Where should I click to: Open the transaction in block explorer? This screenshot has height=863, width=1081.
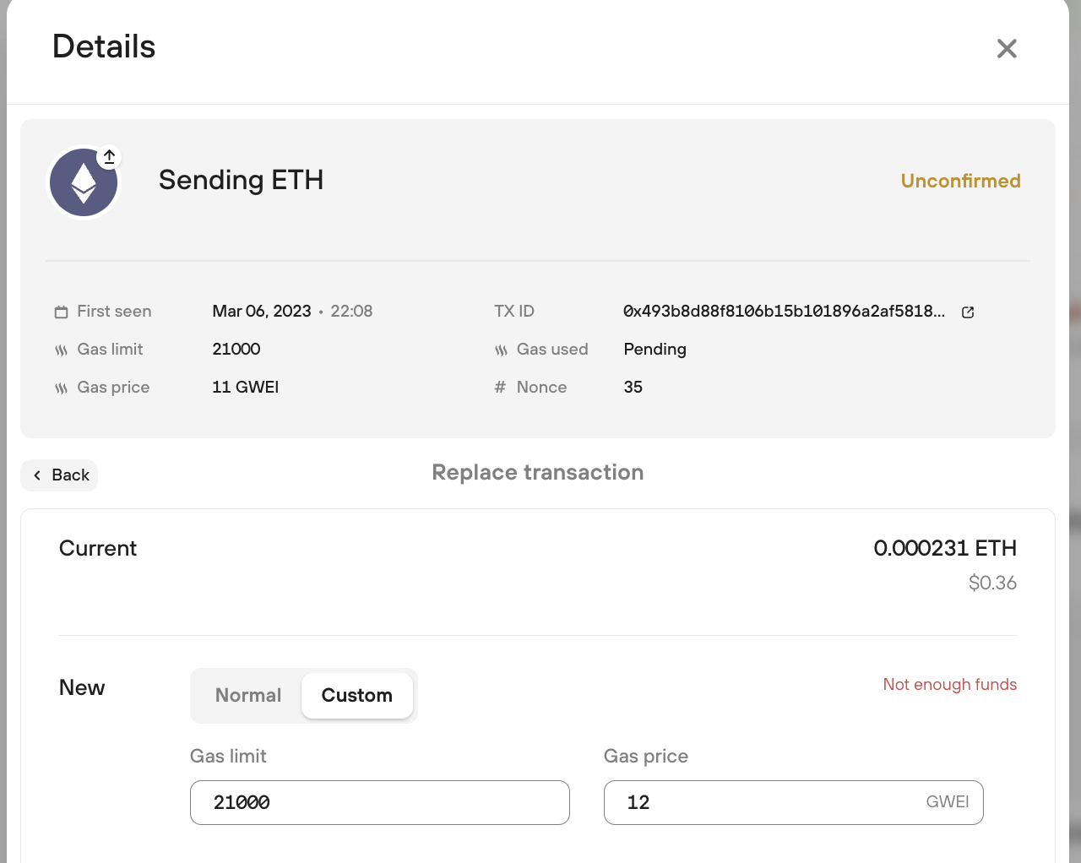pyautogui.click(x=967, y=312)
